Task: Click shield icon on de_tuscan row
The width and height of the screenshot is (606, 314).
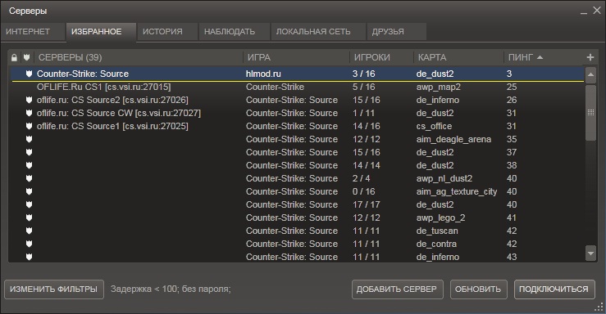Action: [29, 231]
